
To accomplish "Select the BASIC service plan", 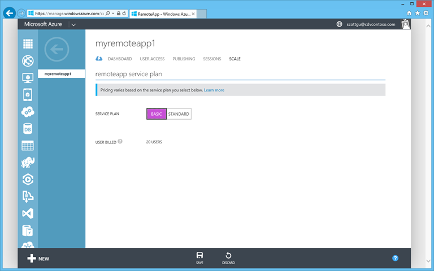I will click(157, 114).
